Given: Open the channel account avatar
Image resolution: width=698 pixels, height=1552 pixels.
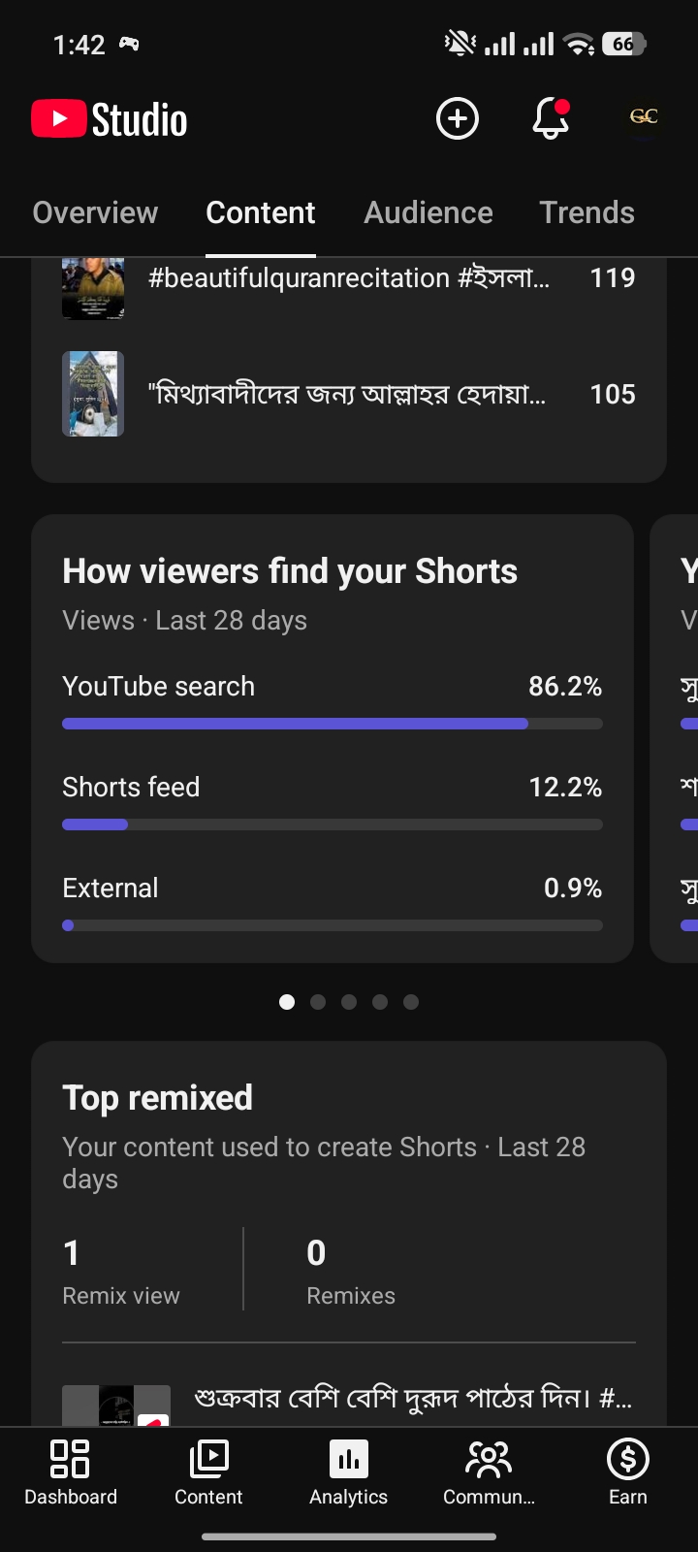Looking at the screenshot, I should click(644, 117).
